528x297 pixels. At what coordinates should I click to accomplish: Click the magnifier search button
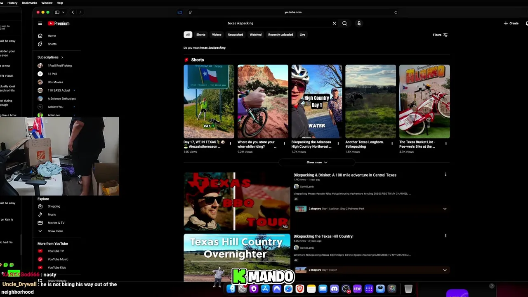[x=344, y=23]
